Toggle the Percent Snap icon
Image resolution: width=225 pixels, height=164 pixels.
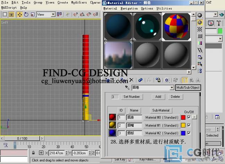pos(89,15)
